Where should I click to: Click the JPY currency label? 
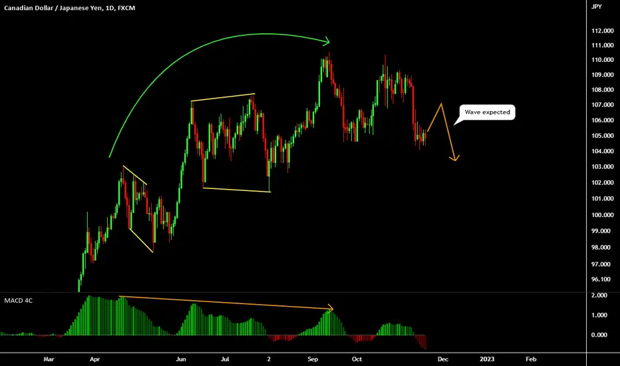click(596, 7)
